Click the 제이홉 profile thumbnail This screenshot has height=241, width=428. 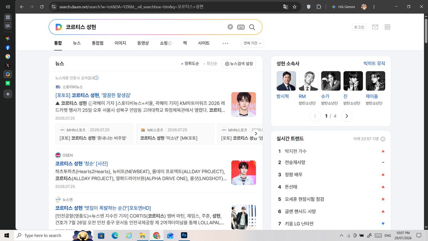pyautogui.click(x=375, y=81)
